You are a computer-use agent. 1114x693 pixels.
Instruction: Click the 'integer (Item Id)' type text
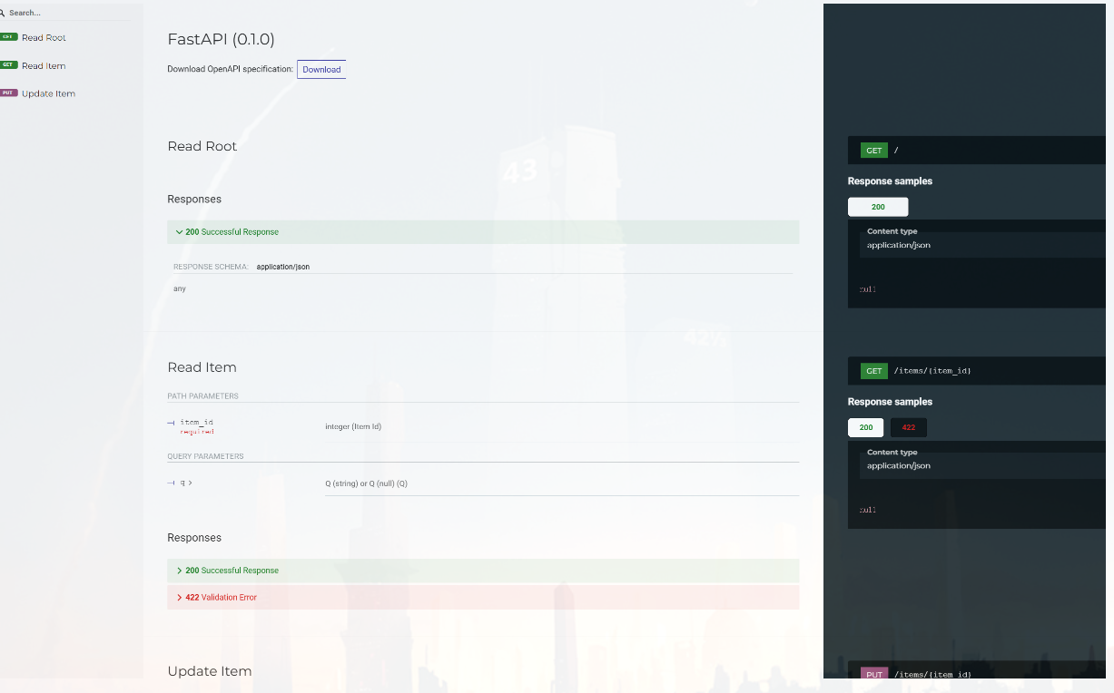click(353, 426)
